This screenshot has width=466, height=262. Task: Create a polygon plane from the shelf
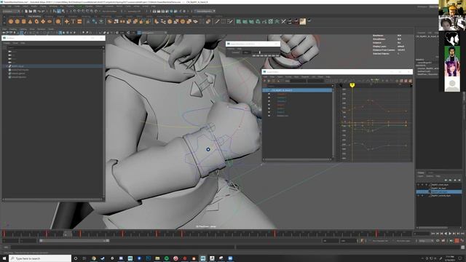pyautogui.click(x=43, y=21)
